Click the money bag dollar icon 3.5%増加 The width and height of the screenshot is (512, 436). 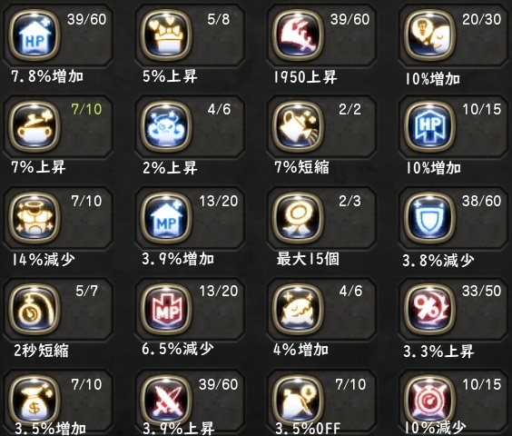click(x=34, y=400)
